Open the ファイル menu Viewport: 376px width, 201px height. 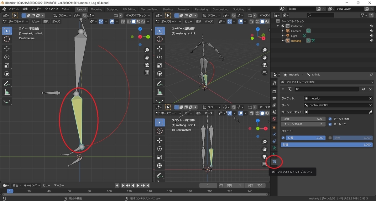click(x=13, y=9)
